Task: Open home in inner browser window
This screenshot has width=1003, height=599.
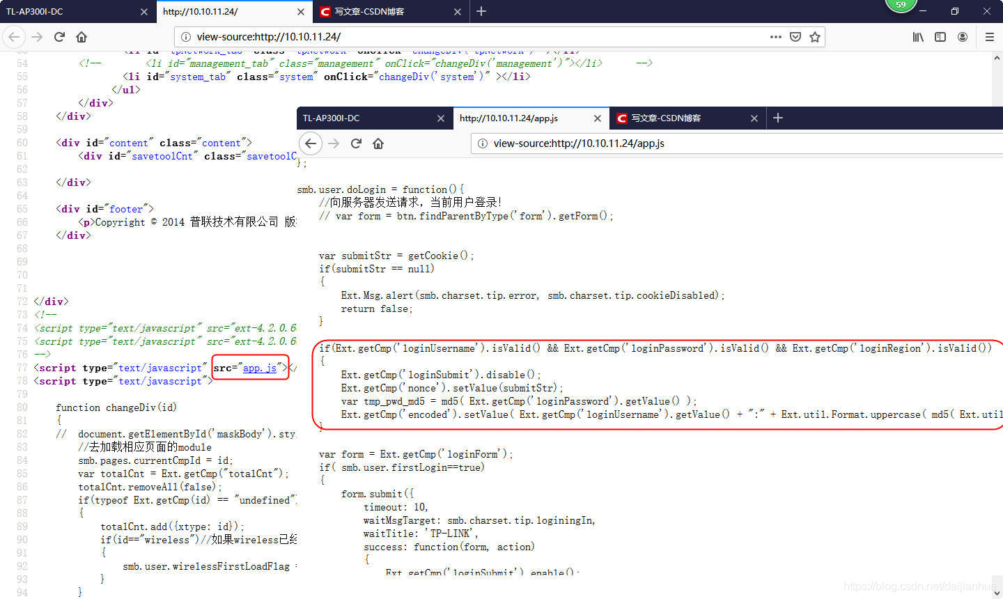Action: click(378, 143)
